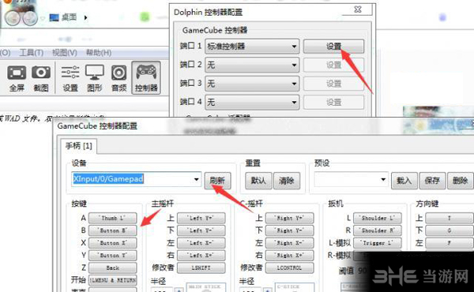Viewport: 474px width, 292px height.
Task: Click the Clear (清除) button
Action: tap(287, 181)
